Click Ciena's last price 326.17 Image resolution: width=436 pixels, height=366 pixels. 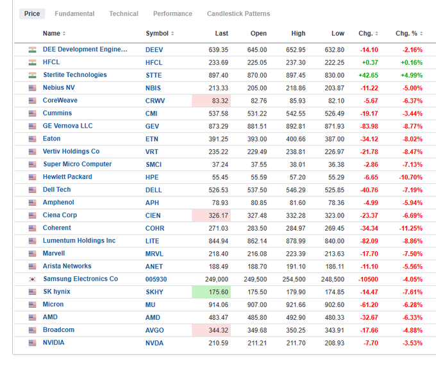point(212,215)
